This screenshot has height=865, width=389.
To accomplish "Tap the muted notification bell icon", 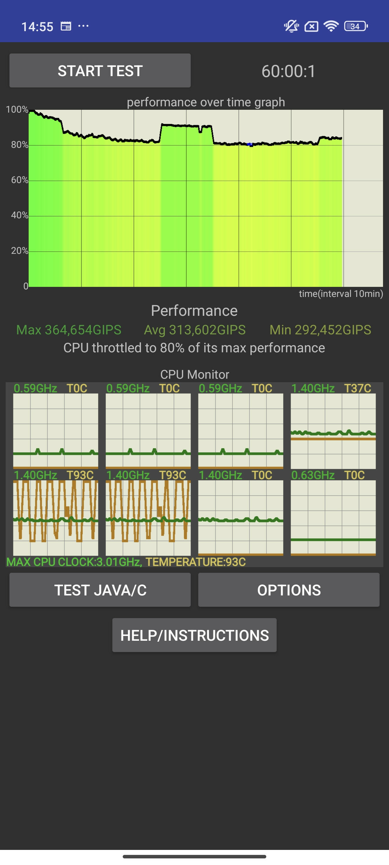I will coord(291,26).
